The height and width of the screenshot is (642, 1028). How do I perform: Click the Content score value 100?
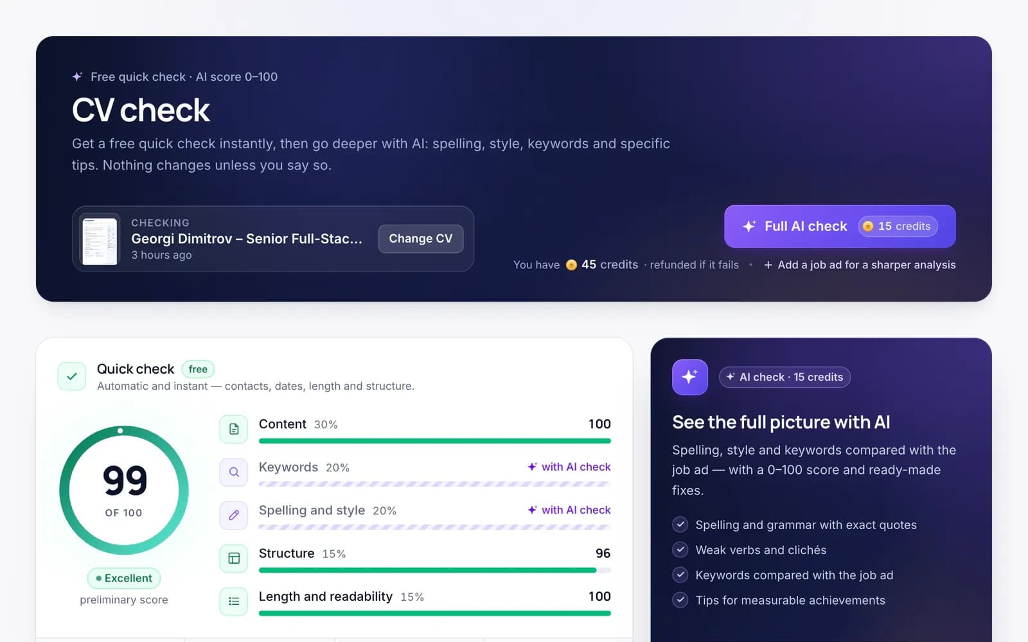pyautogui.click(x=599, y=424)
